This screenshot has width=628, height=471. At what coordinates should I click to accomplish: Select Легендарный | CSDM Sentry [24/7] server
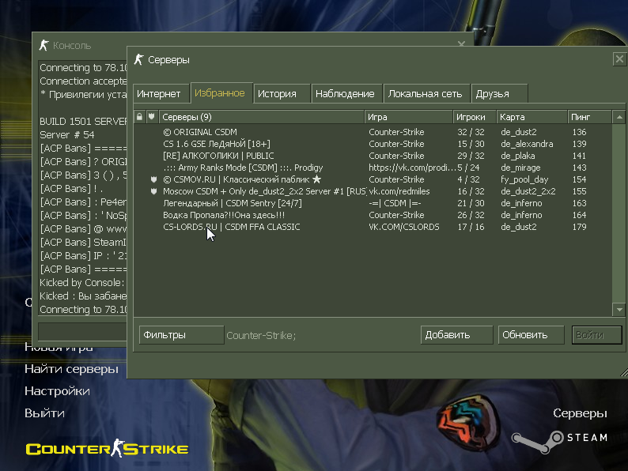[x=373, y=203]
